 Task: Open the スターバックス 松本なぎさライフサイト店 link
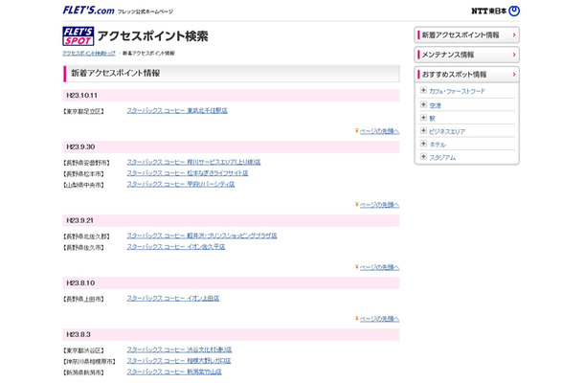[188, 173]
